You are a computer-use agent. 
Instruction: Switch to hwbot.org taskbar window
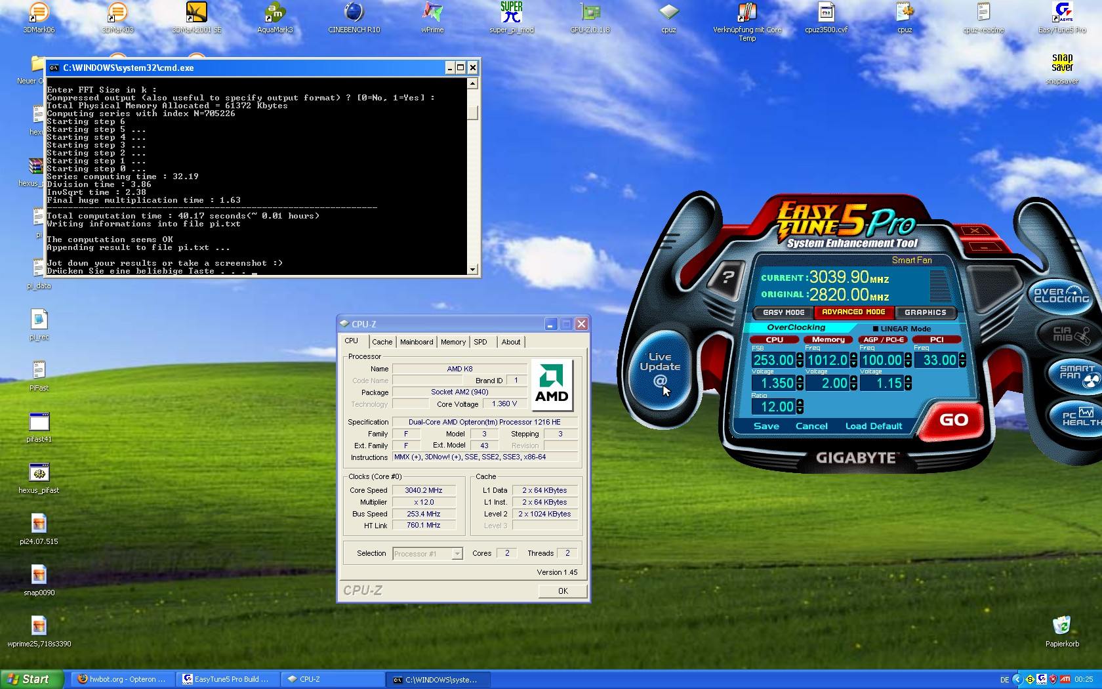click(x=122, y=679)
